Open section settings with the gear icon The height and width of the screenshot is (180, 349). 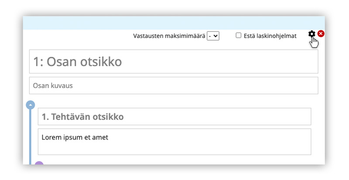tap(311, 34)
